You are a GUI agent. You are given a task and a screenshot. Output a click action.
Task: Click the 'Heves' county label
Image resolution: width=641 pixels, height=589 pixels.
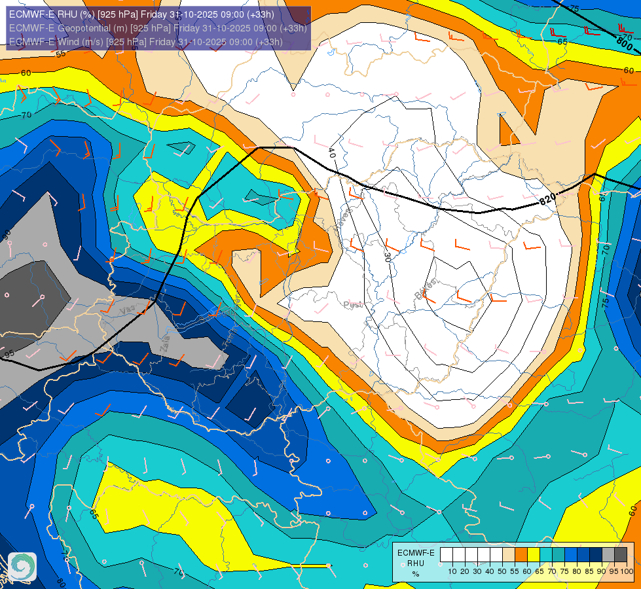click(342, 220)
